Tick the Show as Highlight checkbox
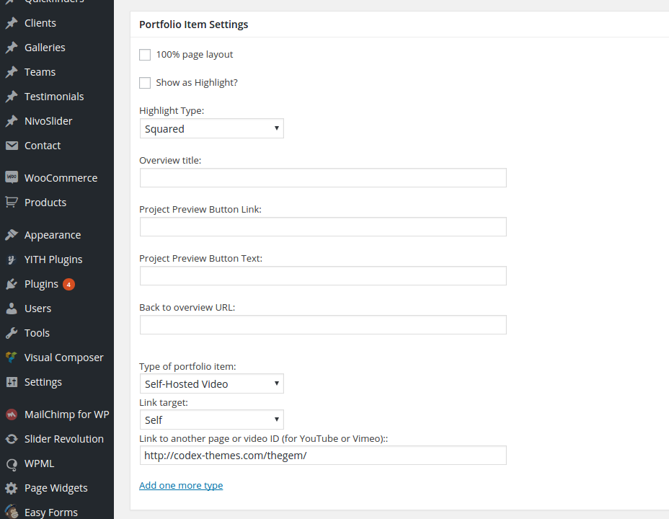Image resolution: width=669 pixels, height=519 pixels. [145, 83]
